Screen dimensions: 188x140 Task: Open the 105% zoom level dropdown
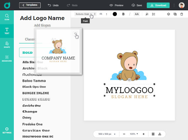pyautogui.click(x=134, y=134)
